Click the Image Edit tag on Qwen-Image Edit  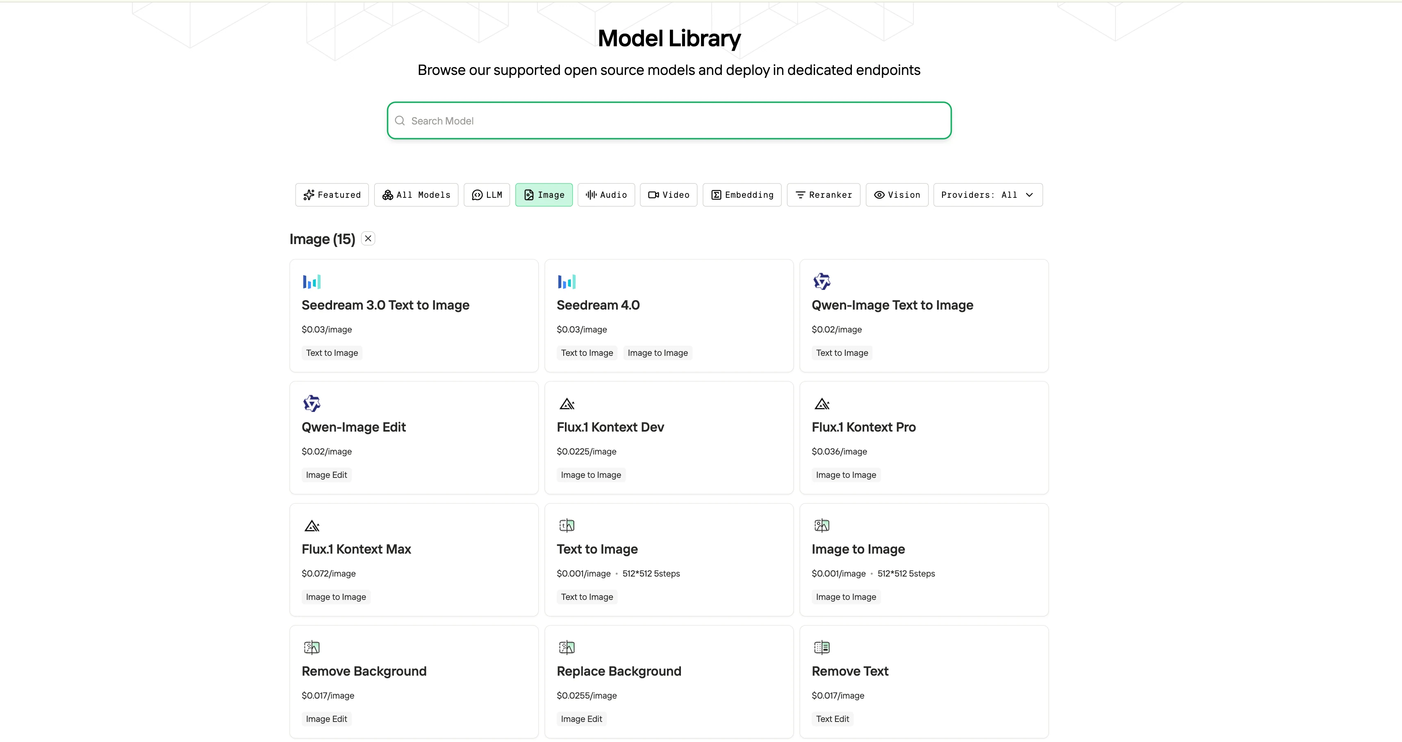pyautogui.click(x=327, y=475)
